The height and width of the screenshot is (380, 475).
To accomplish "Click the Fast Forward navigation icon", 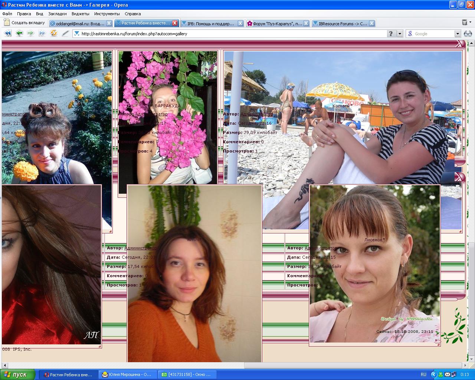I will click(x=42, y=33).
